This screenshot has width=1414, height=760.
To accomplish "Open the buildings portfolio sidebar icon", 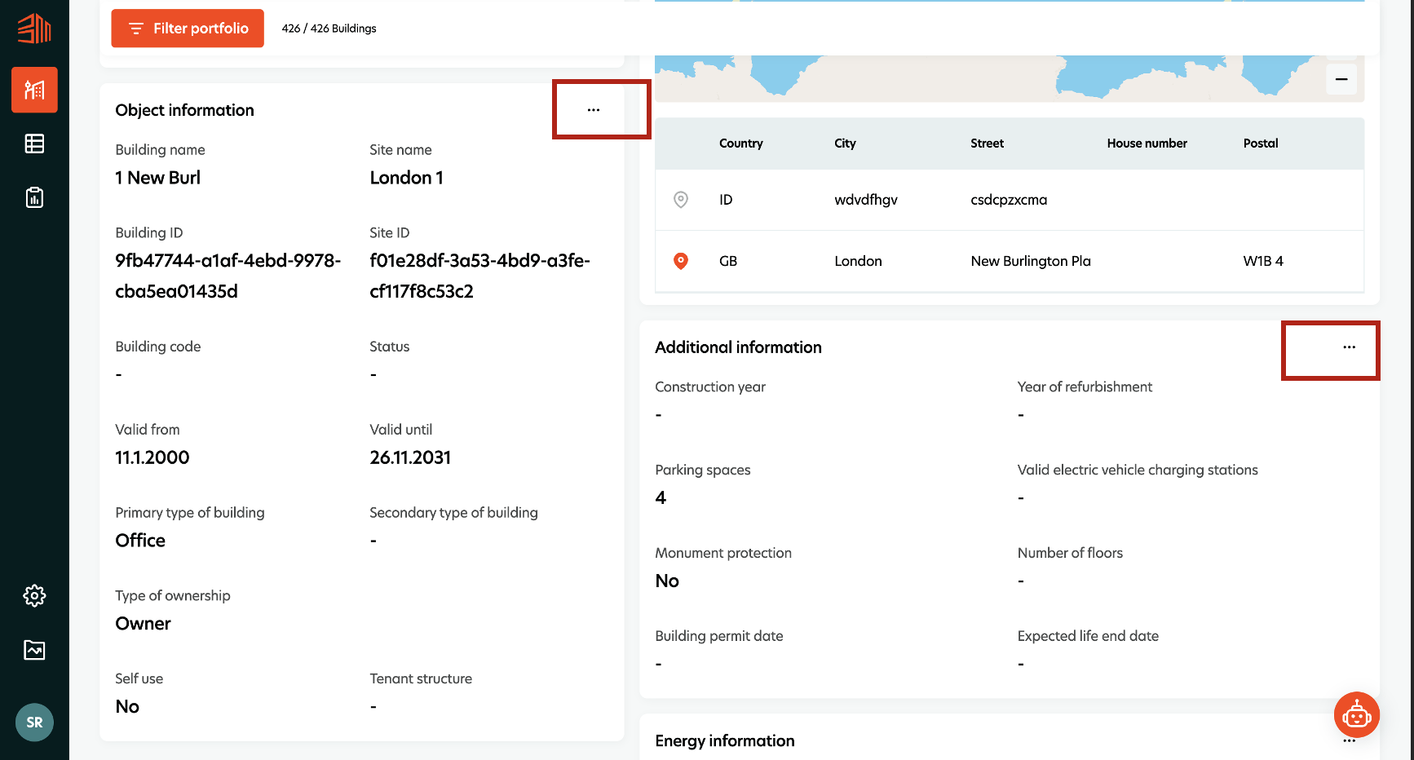I will (34, 90).
